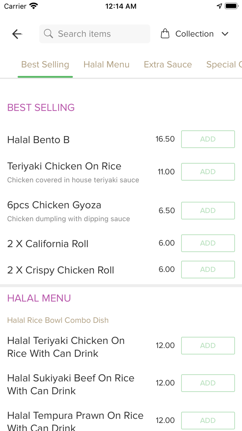Open the Extra Sauce tab
The width and height of the screenshot is (242, 431).
tap(168, 64)
